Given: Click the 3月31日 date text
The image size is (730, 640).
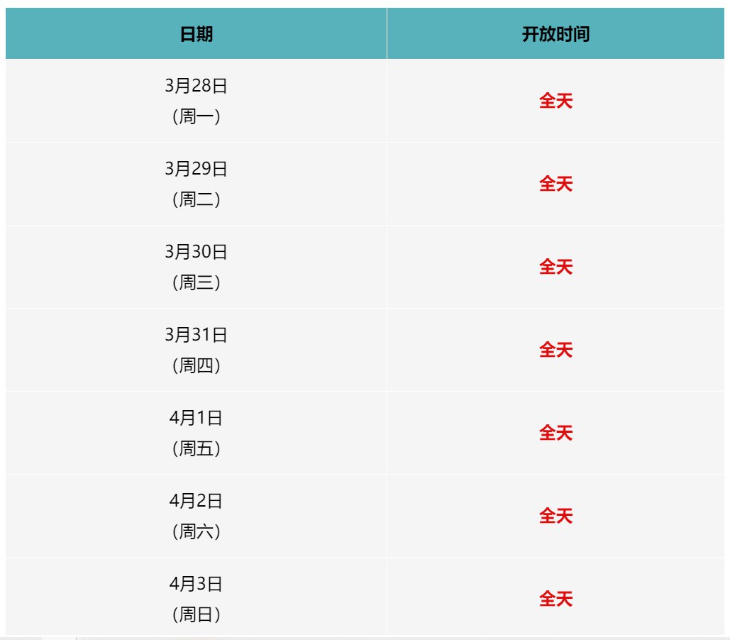Looking at the screenshot, I should 196,335.
